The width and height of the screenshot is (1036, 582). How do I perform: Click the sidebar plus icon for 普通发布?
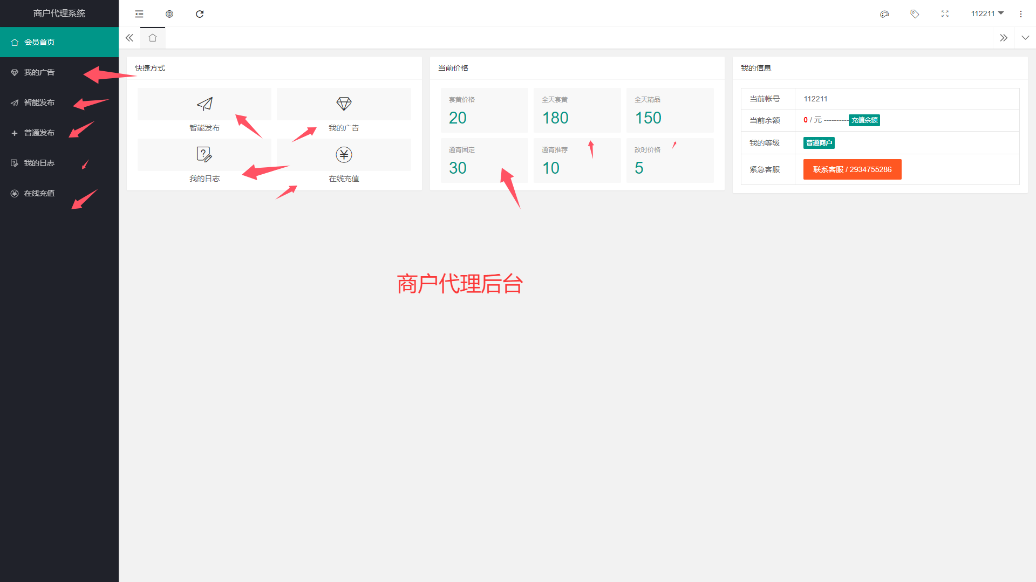pyautogui.click(x=15, y=133)
